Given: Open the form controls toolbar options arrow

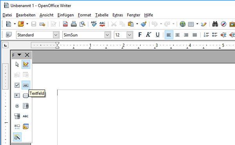Looking at the screenshot, I should coord(19,55).
